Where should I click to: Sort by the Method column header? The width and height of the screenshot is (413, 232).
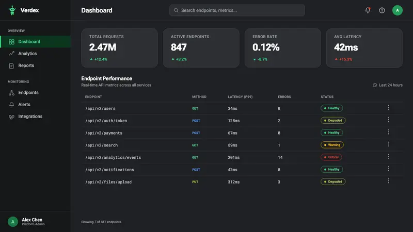pos(199,97)
